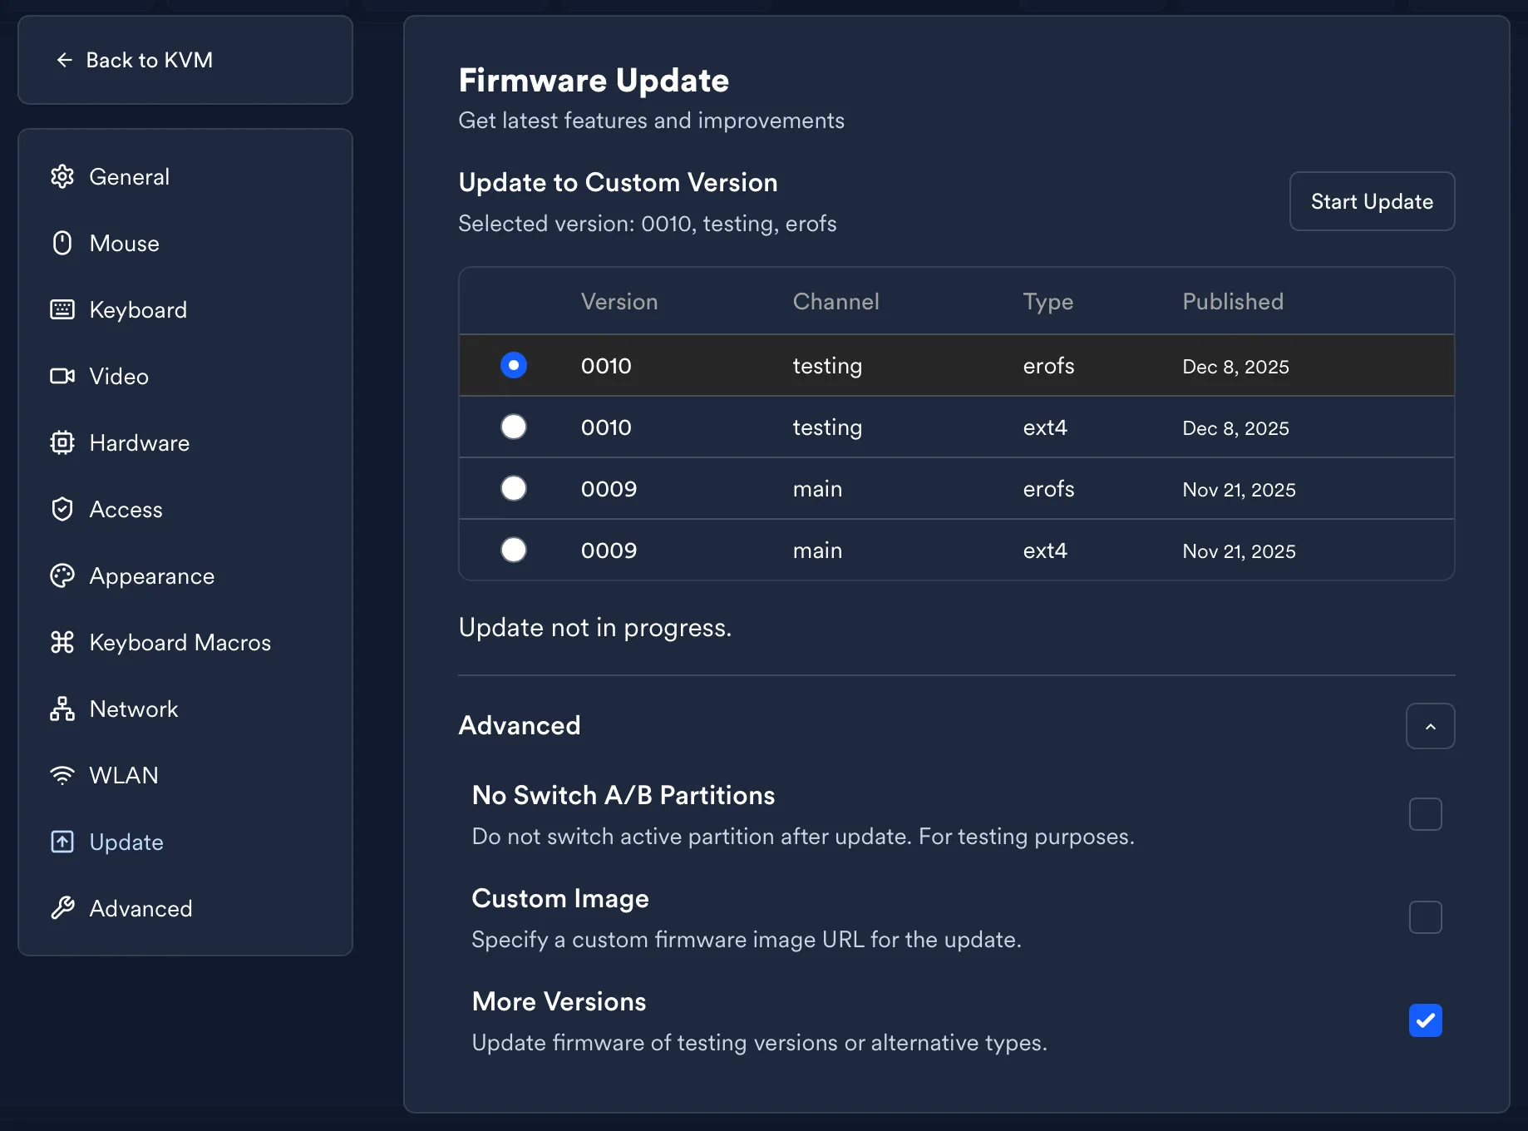The width and height of the screenshot is (1528, 1131).
Task: Enable the Custom Image checkbox
Action: click(x=1425, y=917)
